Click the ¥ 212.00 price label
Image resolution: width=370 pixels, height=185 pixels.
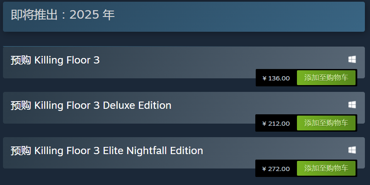coord(276,124)
